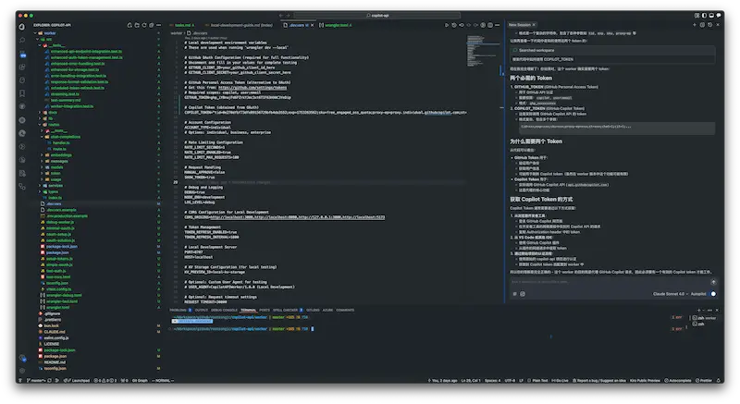Add a new terminal with plus icon
Image resolution: width=740 pixels, height=404 pixels.
point(699,311)
